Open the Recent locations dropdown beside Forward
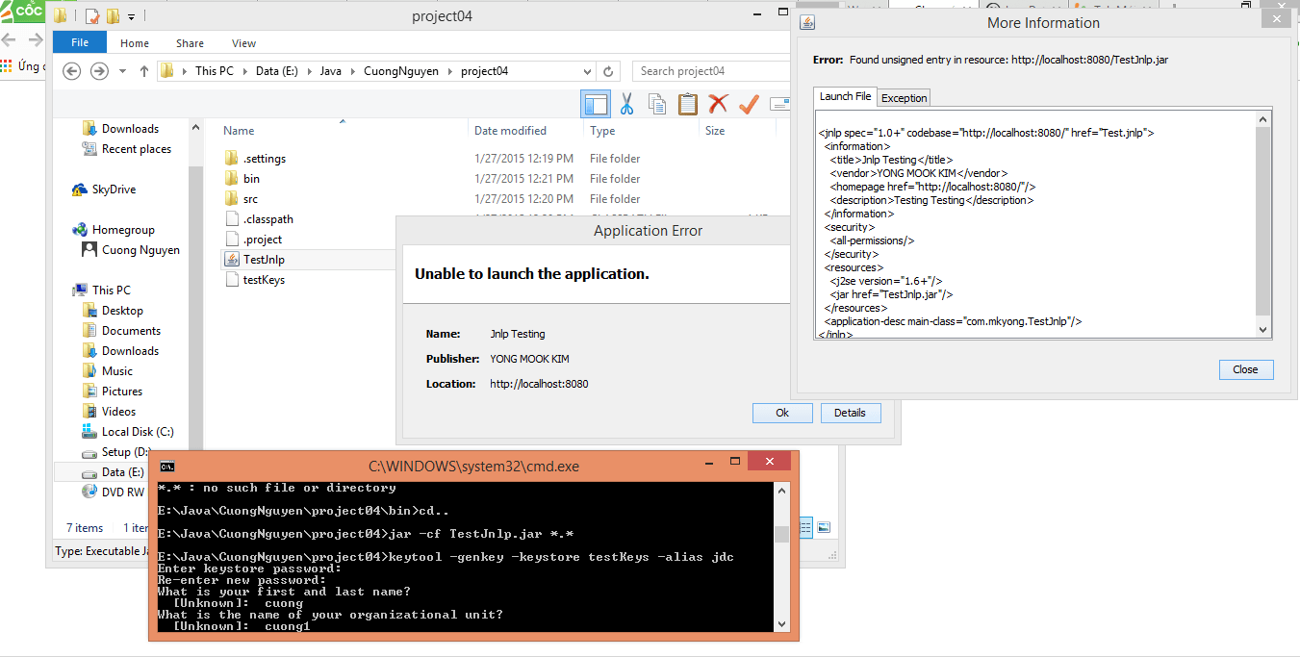The width and height of the screenshot is (1300, 657). 122,71
